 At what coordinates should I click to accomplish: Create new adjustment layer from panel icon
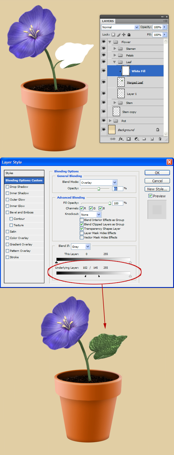tap(137, 139)
